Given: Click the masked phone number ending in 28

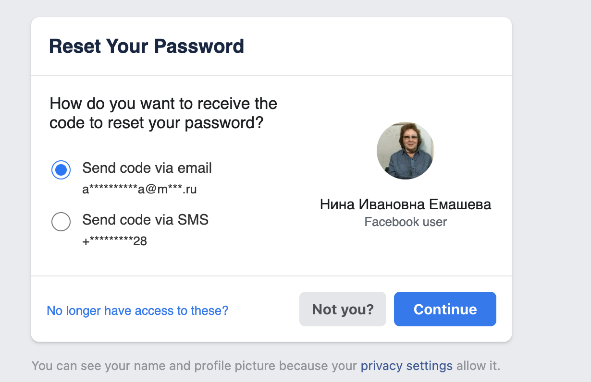Looking at the screenshot, I should click(114, 241).
